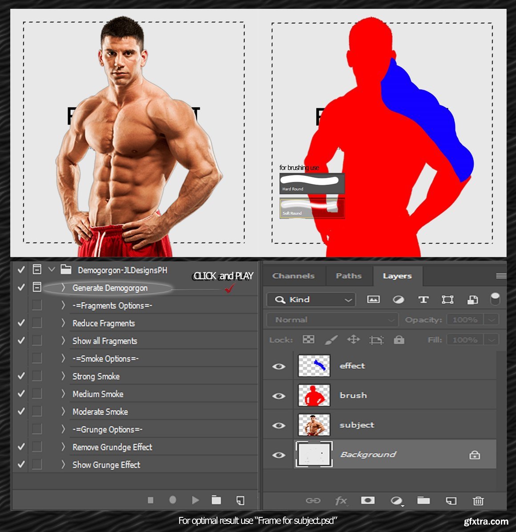Expand the Generate Demogorgon action
The image size is (516, 532).
point(63,288)
